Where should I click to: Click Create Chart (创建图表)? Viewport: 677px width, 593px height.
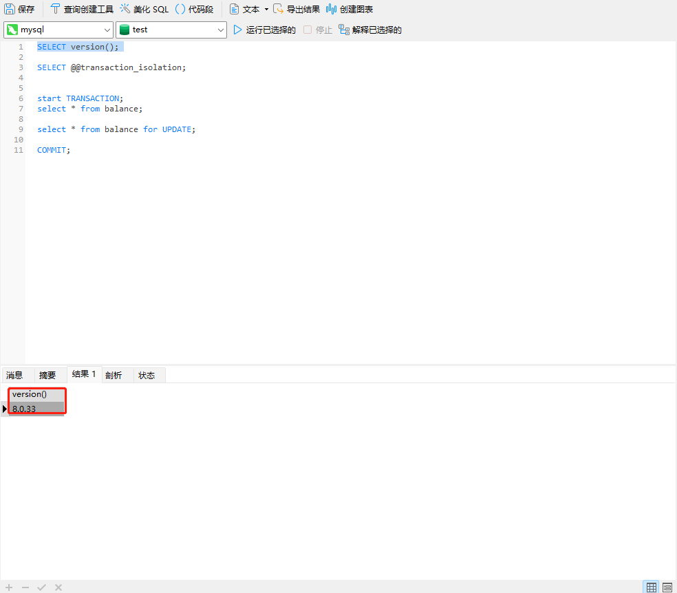(x=350, y=9)
